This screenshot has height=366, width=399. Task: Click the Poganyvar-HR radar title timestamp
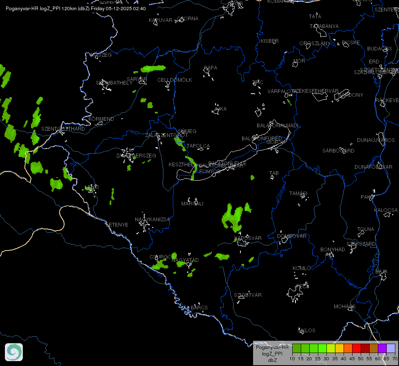click(x=75, y=9)
